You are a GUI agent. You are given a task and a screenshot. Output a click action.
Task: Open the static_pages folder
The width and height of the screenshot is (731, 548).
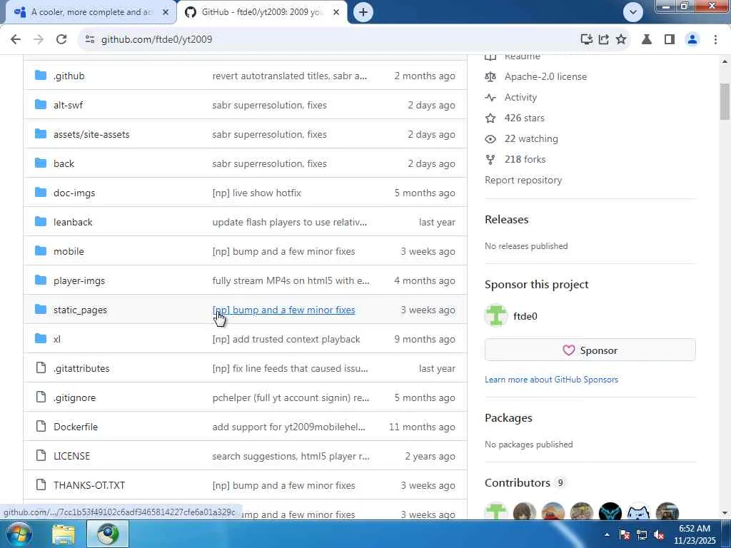80,310
